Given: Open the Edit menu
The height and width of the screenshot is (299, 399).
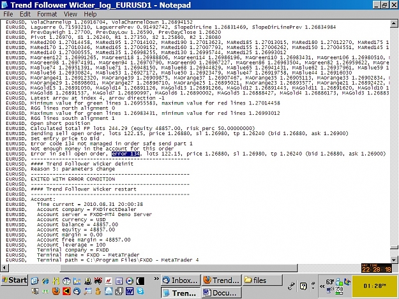Looking at the screenshot, I should 25,14.
